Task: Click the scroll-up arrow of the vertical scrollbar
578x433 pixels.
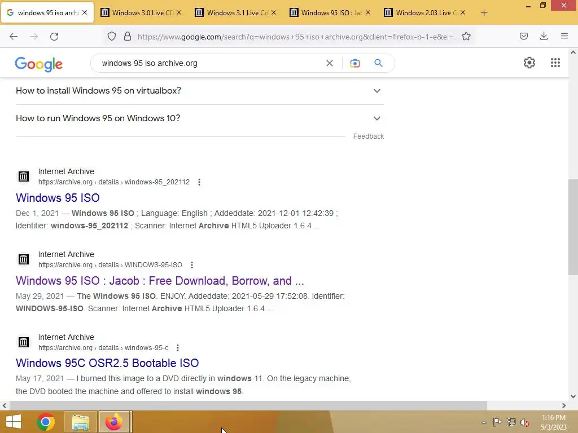Action: point(573,52)
